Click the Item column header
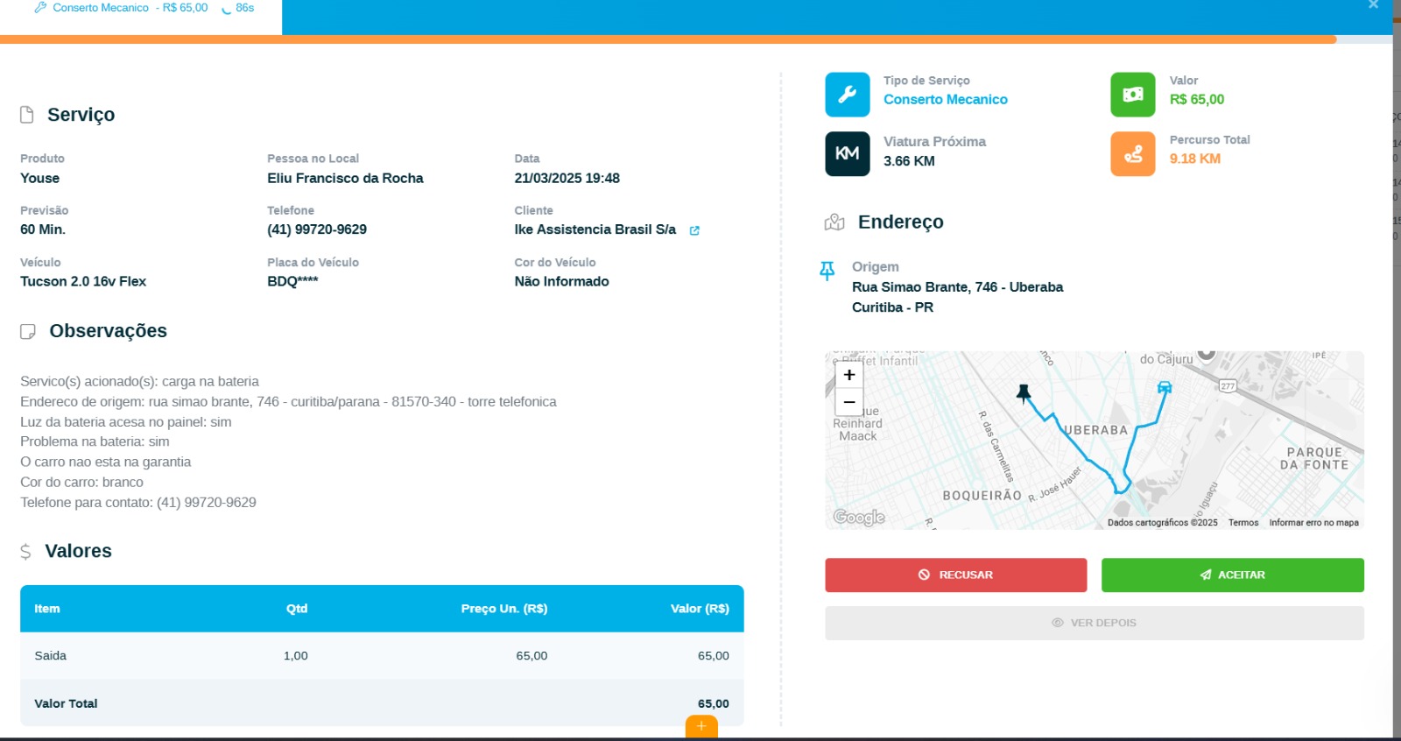Screen dimensions: 1401x741 coord(47,609)
